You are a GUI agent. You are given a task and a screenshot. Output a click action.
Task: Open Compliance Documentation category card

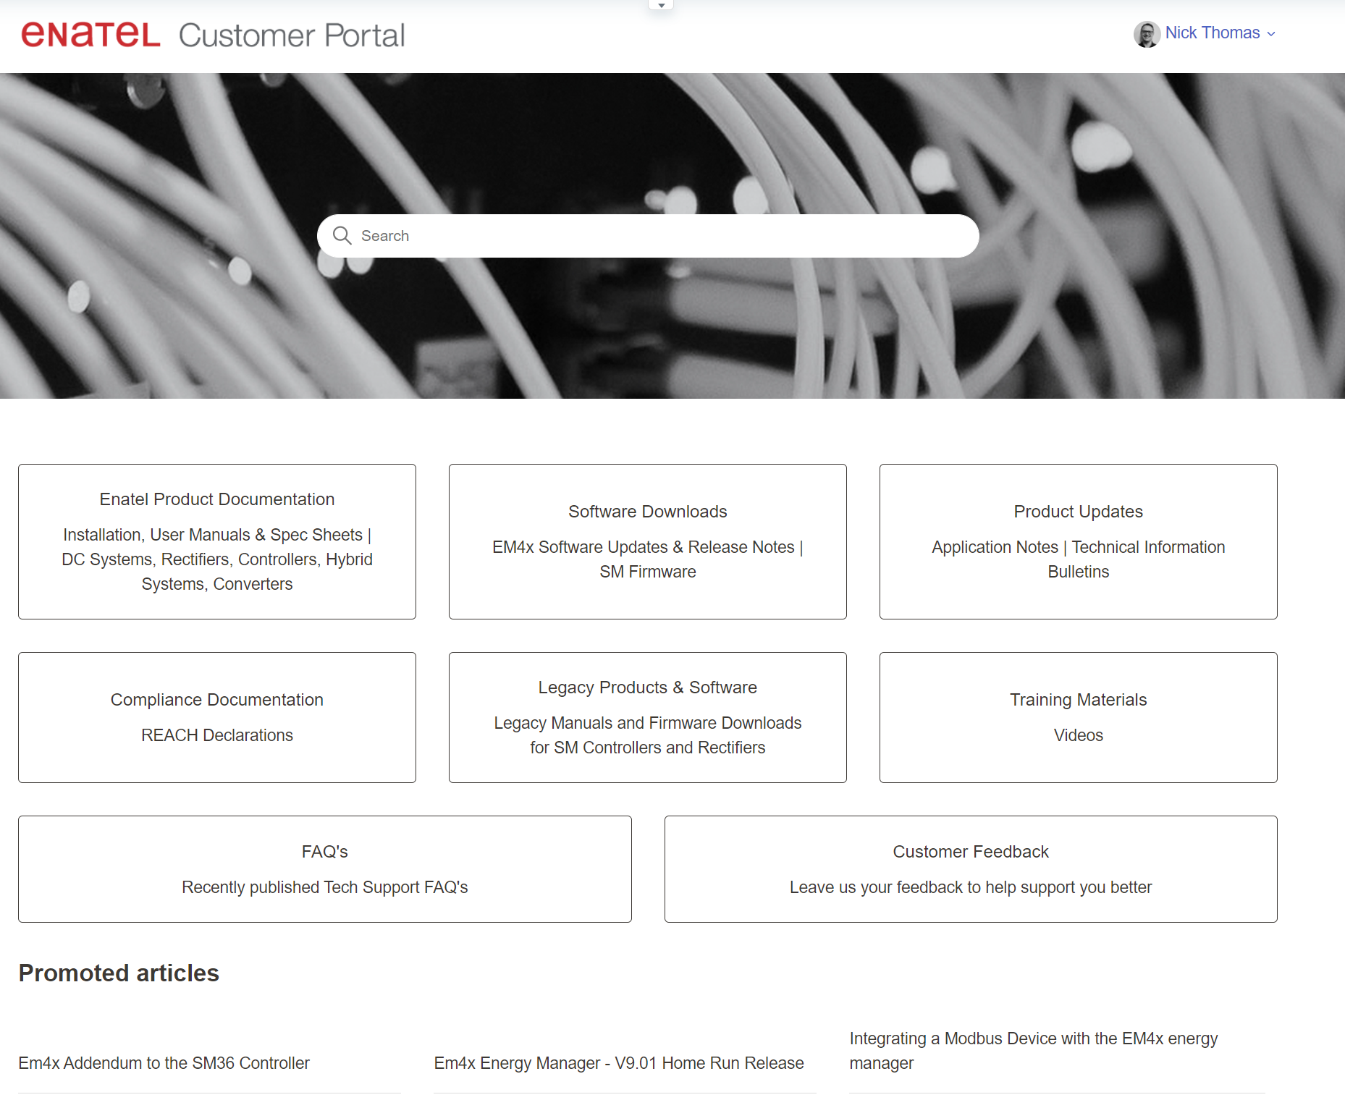(217, 717)
